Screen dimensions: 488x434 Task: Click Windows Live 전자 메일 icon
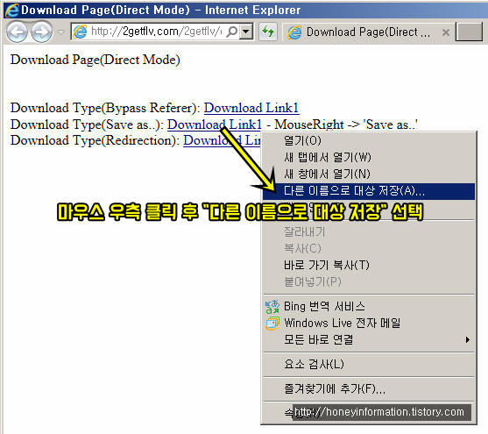tap(272, 323)
